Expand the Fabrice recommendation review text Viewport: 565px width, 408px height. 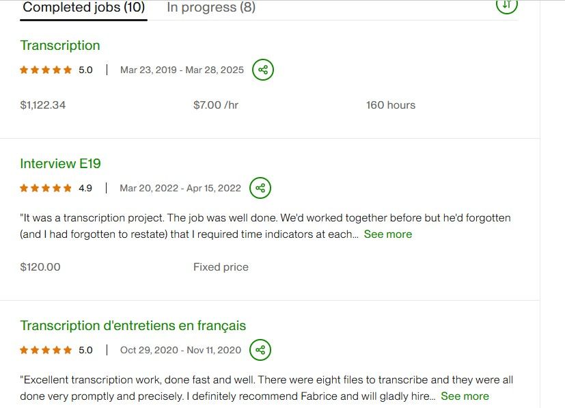point(465,396)
